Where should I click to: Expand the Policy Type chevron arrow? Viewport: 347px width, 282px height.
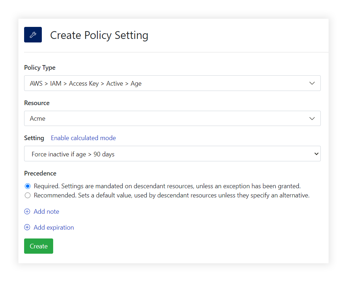point(312,83)
